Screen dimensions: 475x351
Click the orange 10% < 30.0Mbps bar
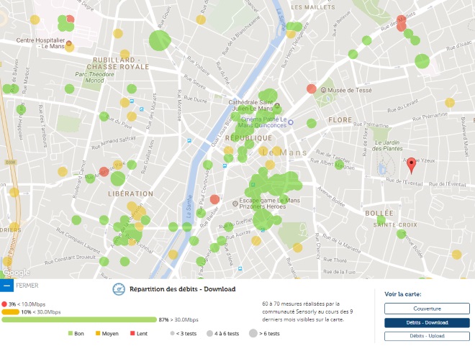click(10, 312)
